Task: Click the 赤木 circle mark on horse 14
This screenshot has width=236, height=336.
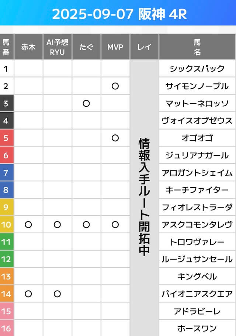Action: pos(28,294)
